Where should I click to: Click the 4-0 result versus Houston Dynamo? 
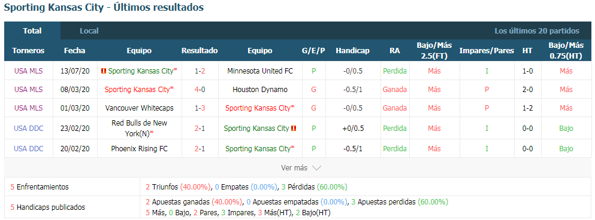click(x=200, y=89)
